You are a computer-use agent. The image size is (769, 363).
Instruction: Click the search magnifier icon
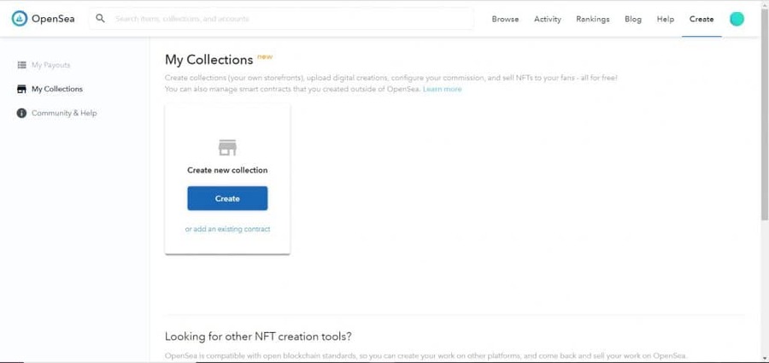[x=101, y=19]
